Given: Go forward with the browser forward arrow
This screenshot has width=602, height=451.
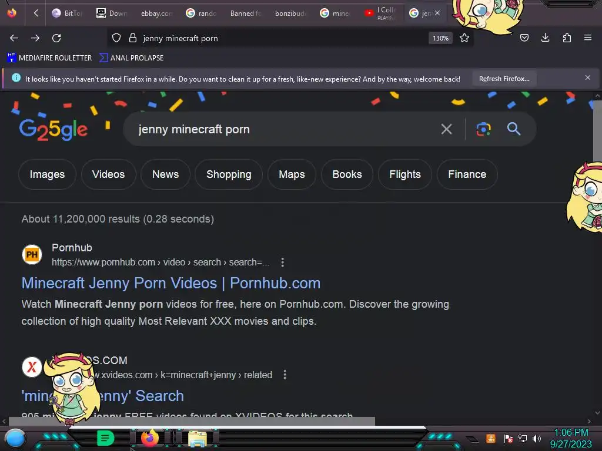Looking at the screenshot, I should tap(35, 38).
